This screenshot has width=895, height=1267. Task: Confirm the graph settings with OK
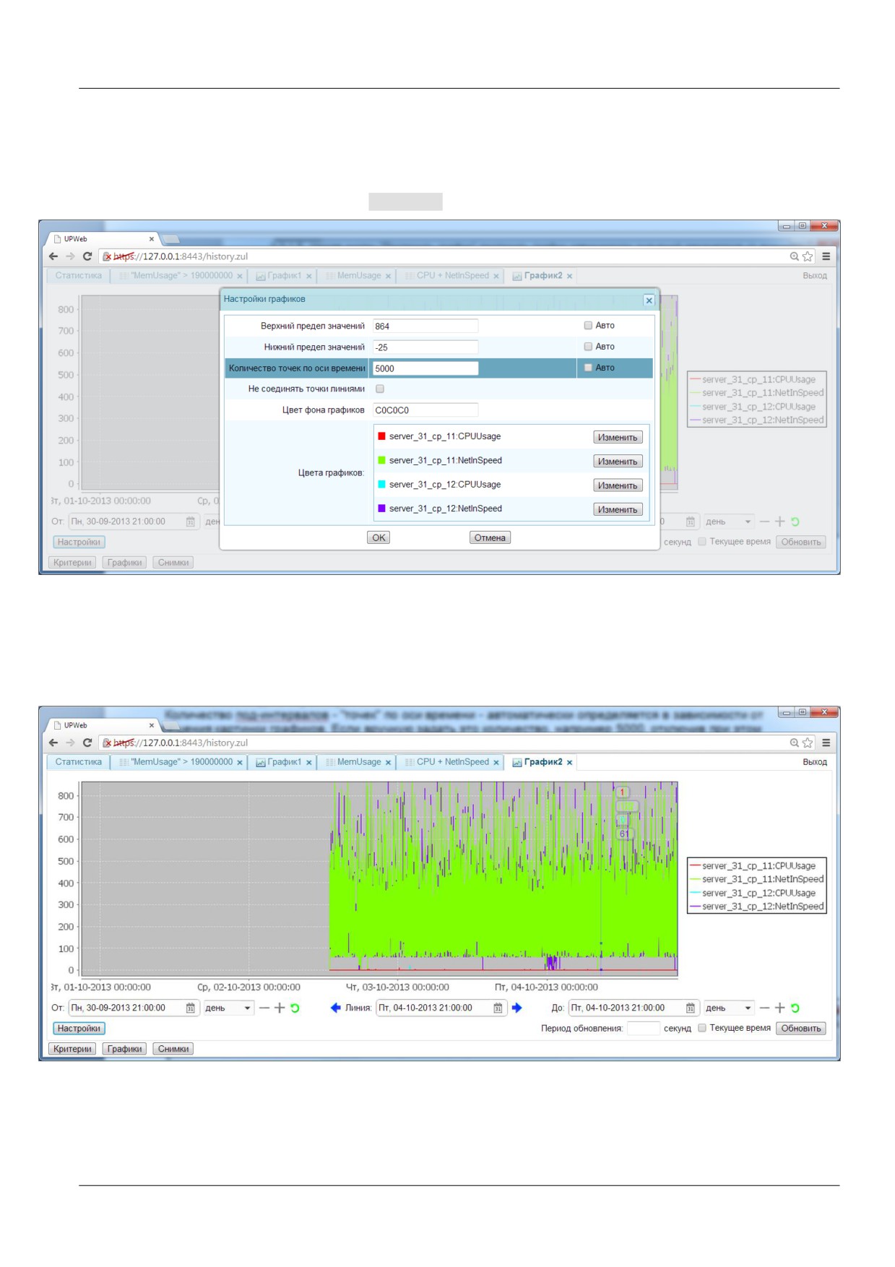click(379, 537)
